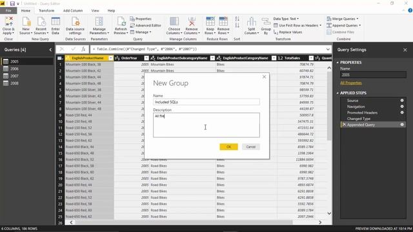The width and height of the screenshot is (413, 232).
Task: Cancel the formula edit with the X icon
Action: [x=62, y=49]
